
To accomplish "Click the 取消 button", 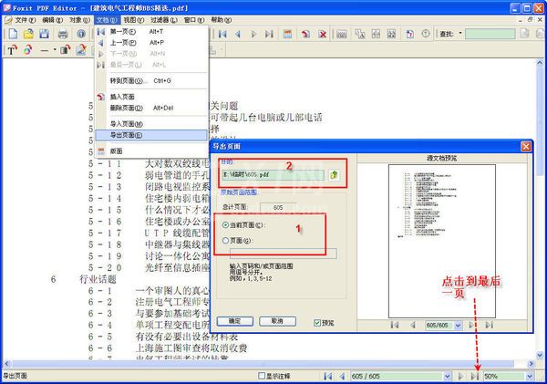I will pyautogui.click(x=277, y=321).
